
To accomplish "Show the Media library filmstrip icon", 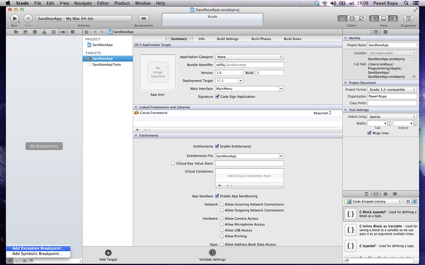I will [395, 194].
